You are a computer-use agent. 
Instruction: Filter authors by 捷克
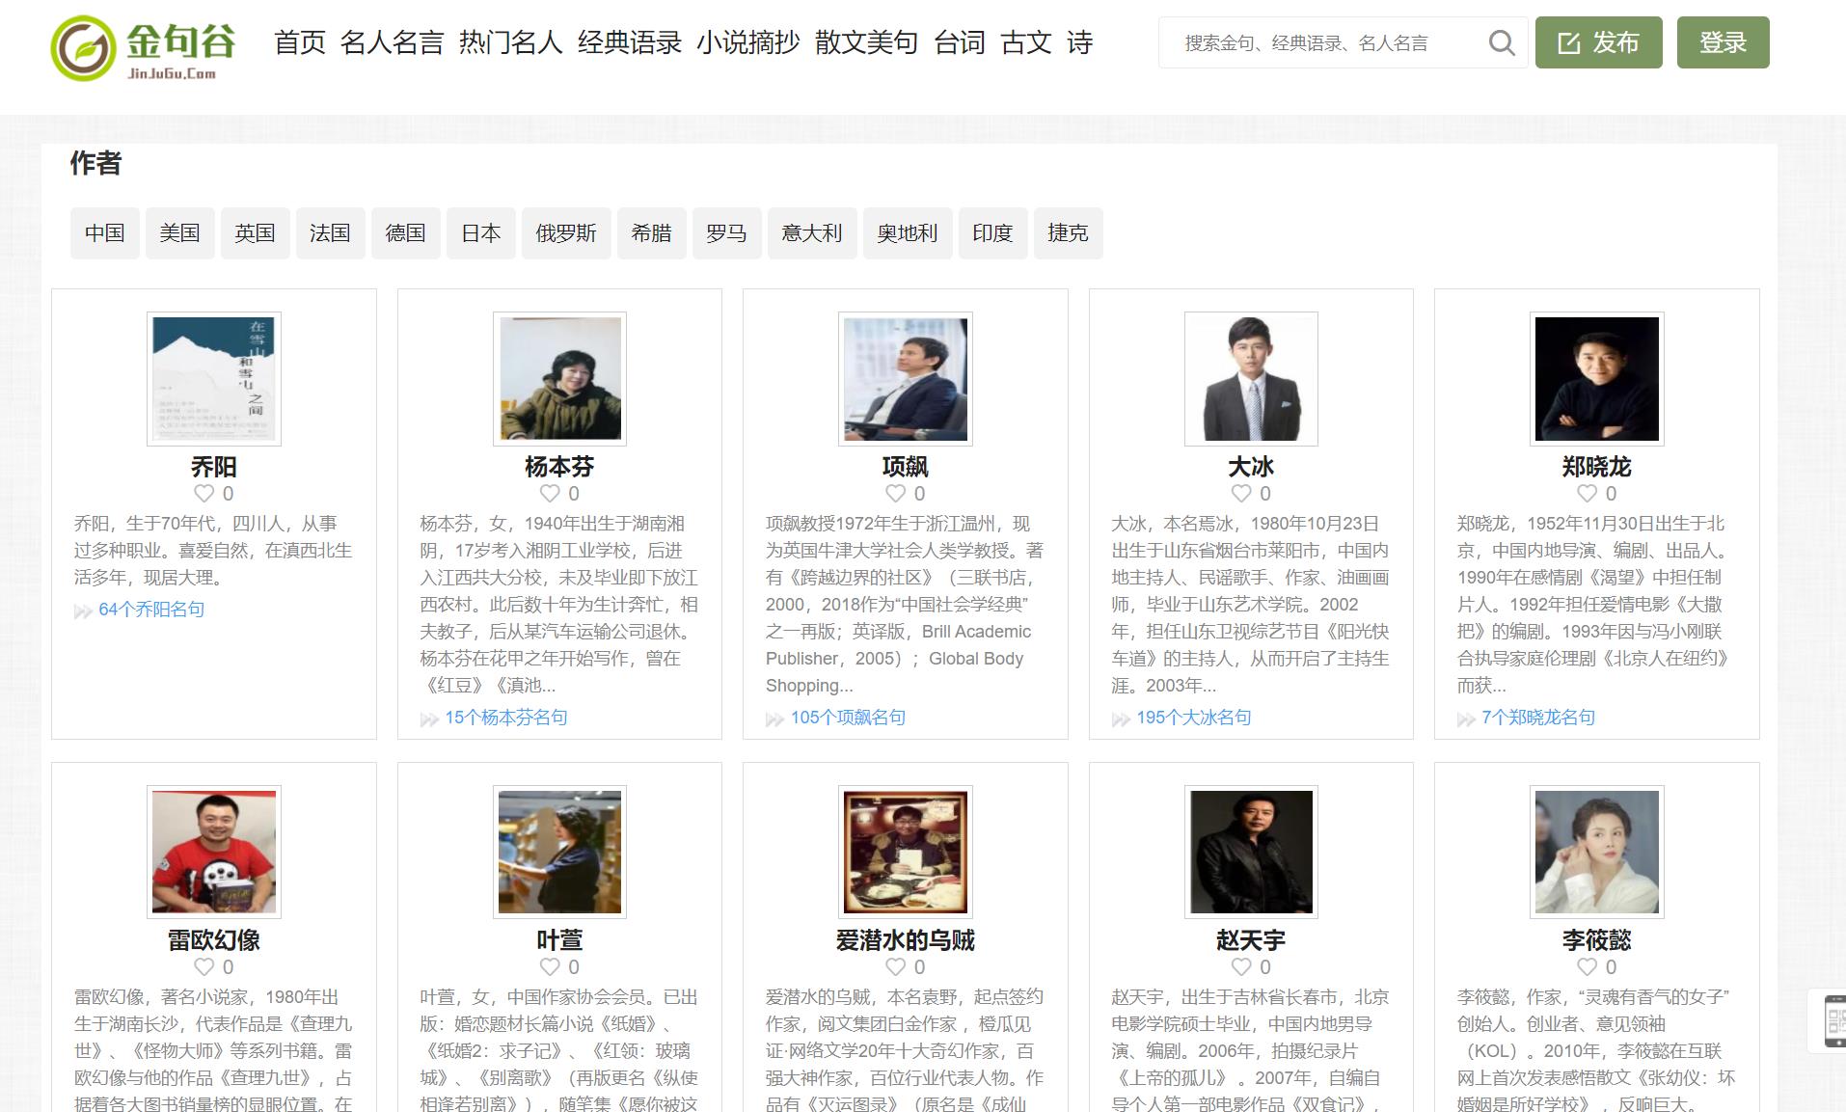tap(1068, 233)
